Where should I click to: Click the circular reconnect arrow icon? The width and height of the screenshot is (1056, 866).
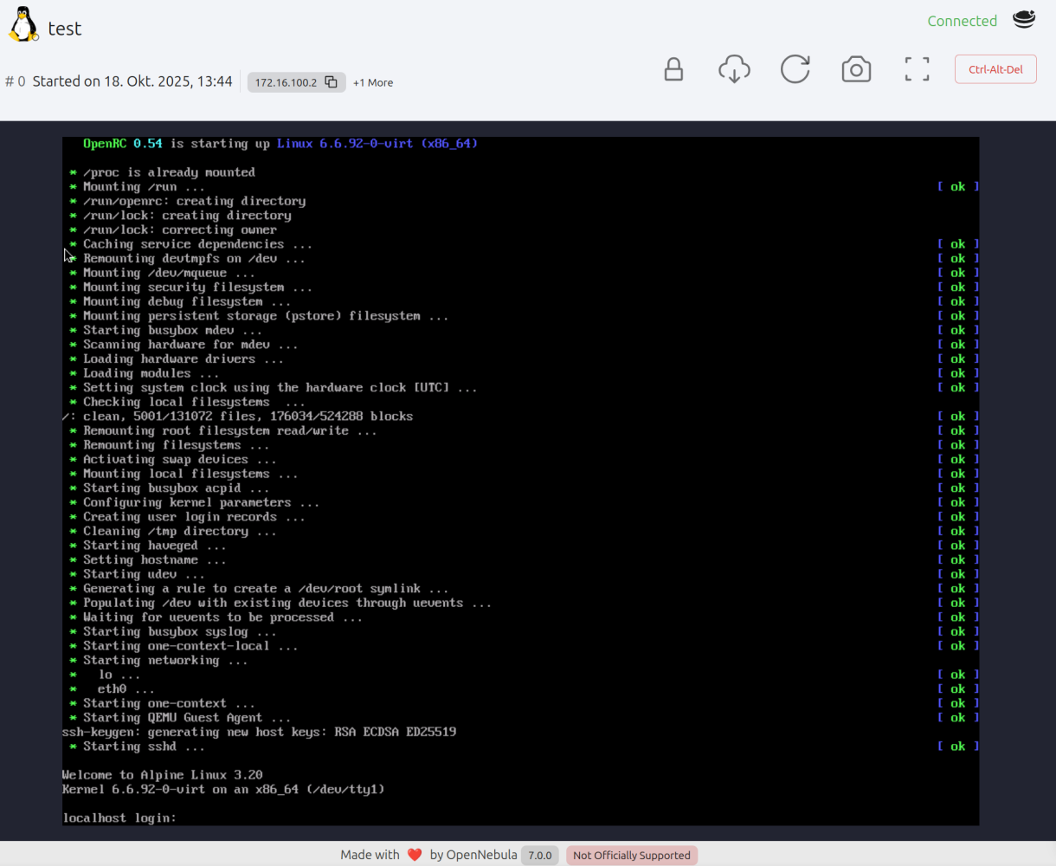[795, 69]
